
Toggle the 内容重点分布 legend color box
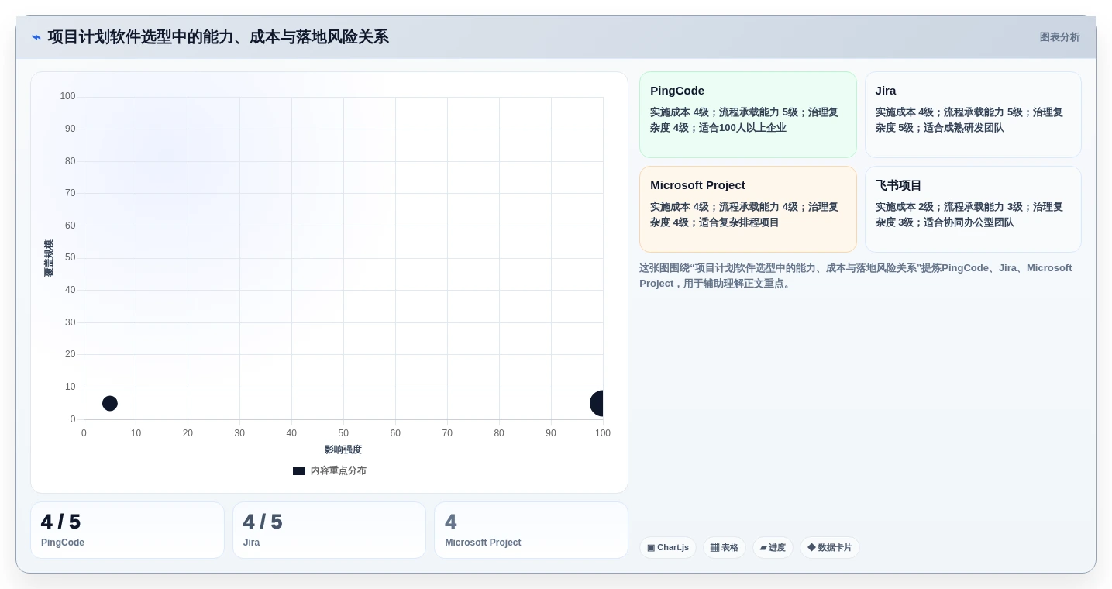pyautogui.click(x=299, y=471)
